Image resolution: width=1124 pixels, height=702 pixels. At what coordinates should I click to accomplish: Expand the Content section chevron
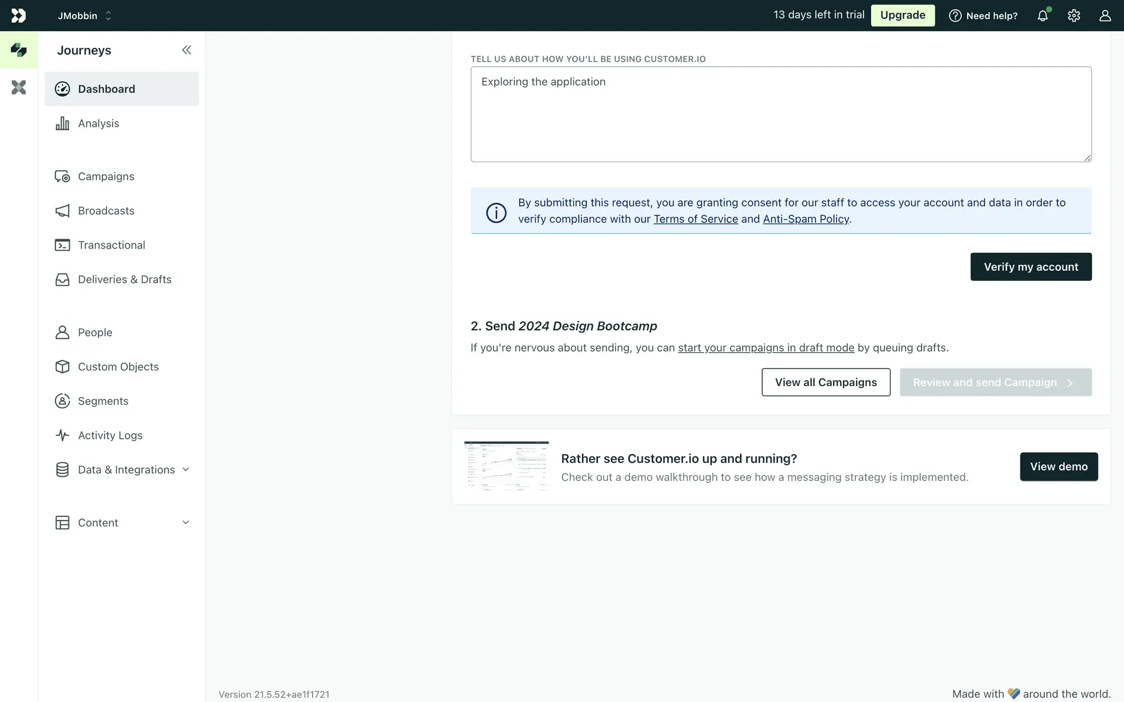[186, 522]
